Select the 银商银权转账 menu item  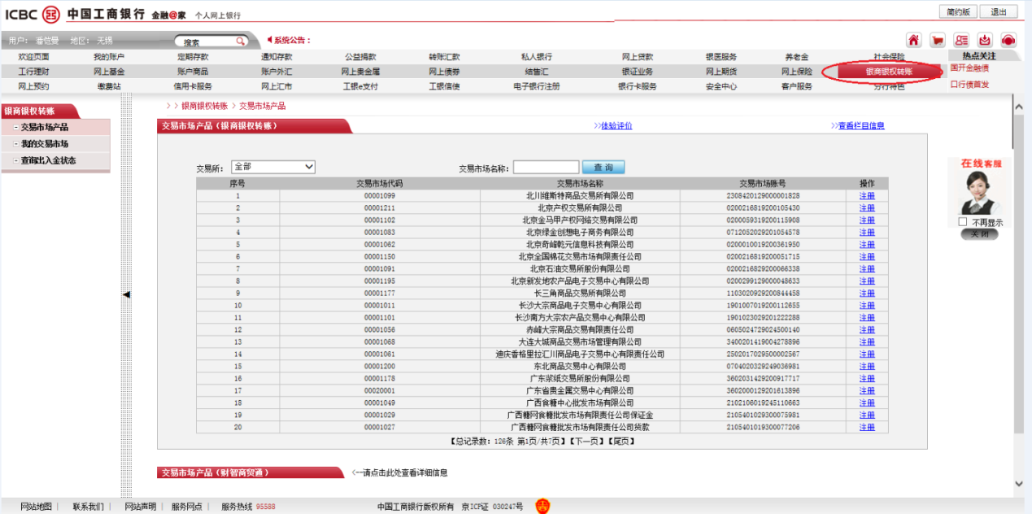[889, 72]
